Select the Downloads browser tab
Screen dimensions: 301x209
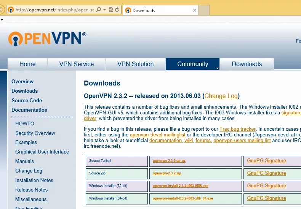161,10
